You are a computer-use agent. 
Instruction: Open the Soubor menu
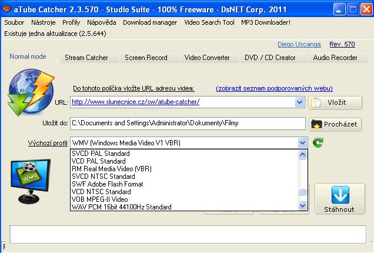[x=14, y=22]
